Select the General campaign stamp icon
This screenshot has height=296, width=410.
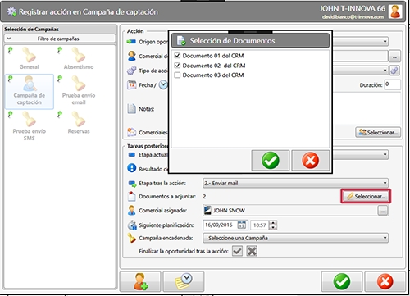pyautogui.click(x=29, y=56)
